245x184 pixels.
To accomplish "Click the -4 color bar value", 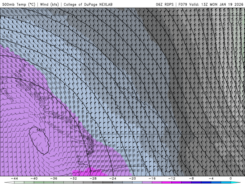I will (211, 178).
